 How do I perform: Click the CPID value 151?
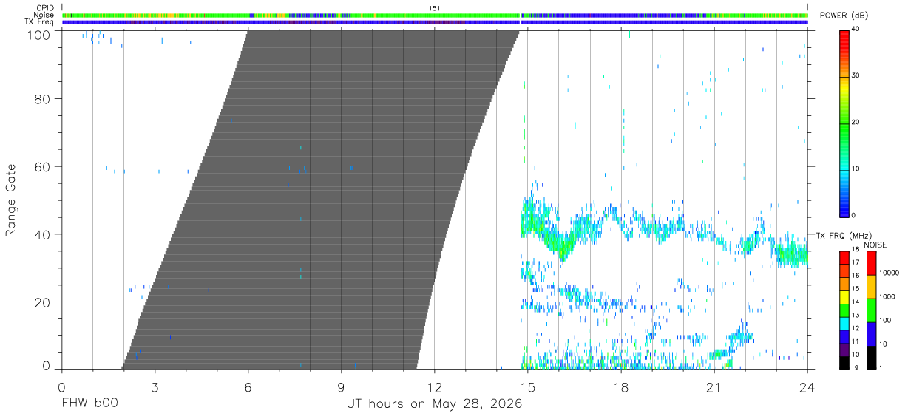[435, 7]
